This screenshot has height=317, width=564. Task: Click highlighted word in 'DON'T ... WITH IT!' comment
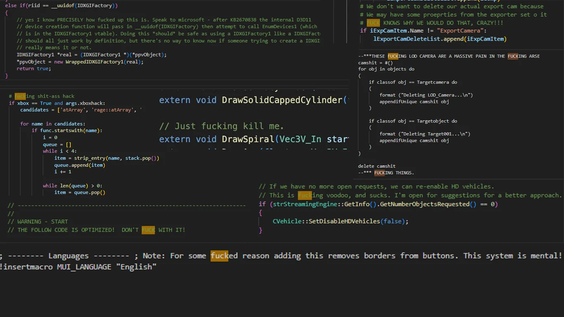[148, 230]
